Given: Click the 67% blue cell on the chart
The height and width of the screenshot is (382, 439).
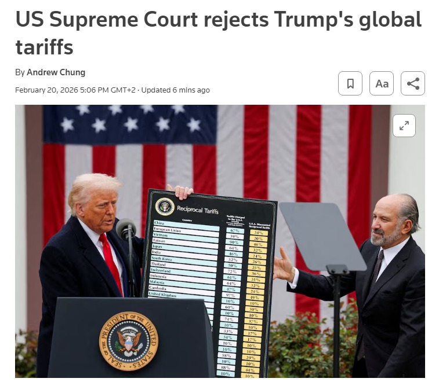Looking at the screenshot, I should (235, 230).
